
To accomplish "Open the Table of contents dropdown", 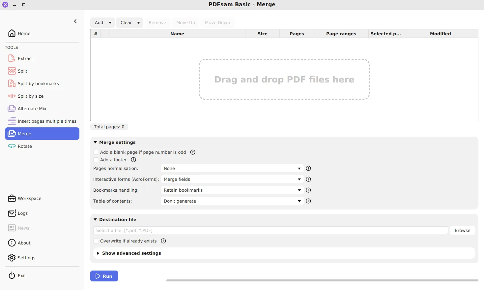I will pos(232,201).
